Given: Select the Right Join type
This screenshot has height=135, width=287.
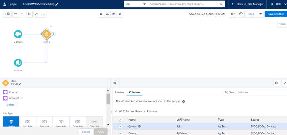Looking at the screenshot, I should click(44, 122).
